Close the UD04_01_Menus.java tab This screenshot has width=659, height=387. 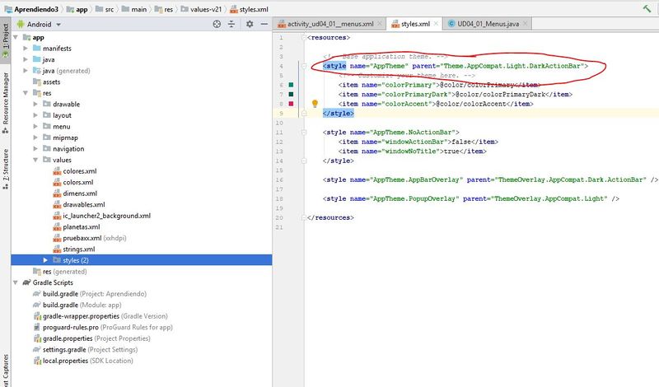[x=525, y=24]
